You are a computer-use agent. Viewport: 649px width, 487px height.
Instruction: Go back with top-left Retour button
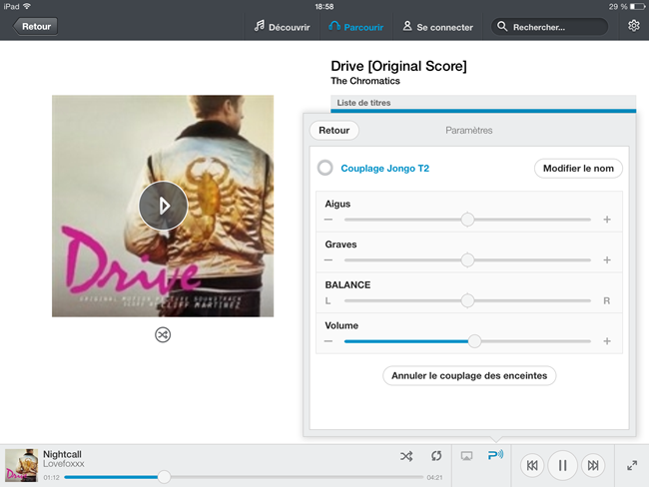36,27
